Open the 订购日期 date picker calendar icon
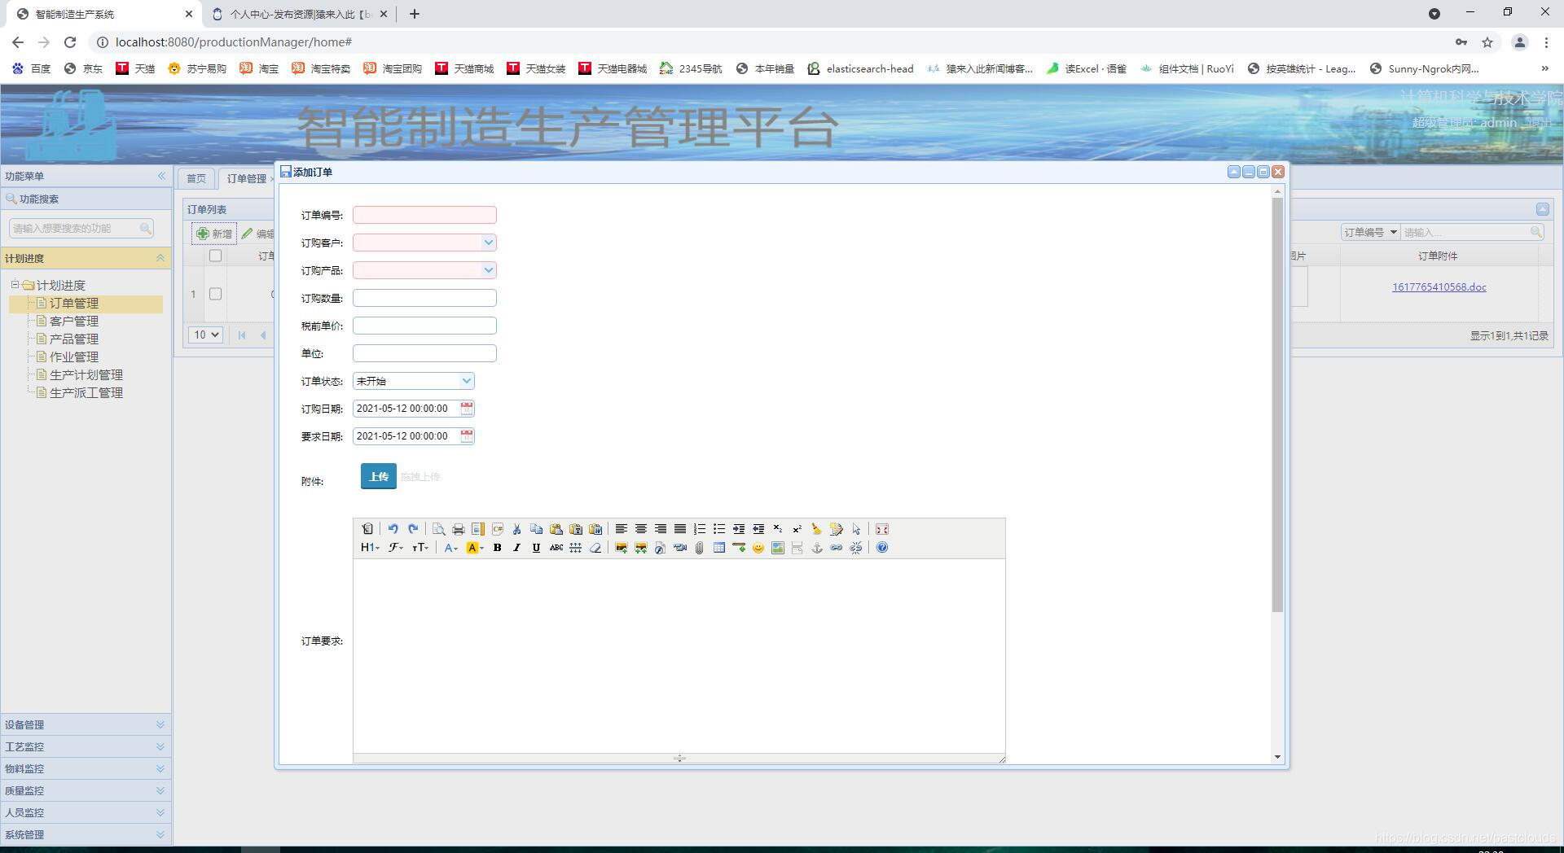 [466, 408]
